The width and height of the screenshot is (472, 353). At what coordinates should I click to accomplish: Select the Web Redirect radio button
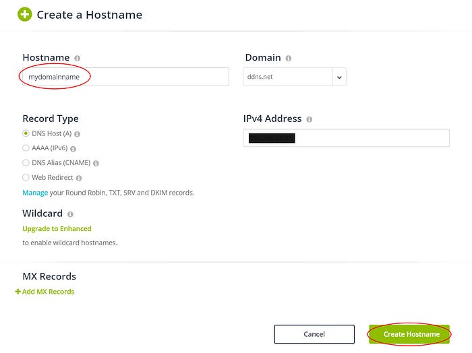pyautogui.click(x=26, y=178)
